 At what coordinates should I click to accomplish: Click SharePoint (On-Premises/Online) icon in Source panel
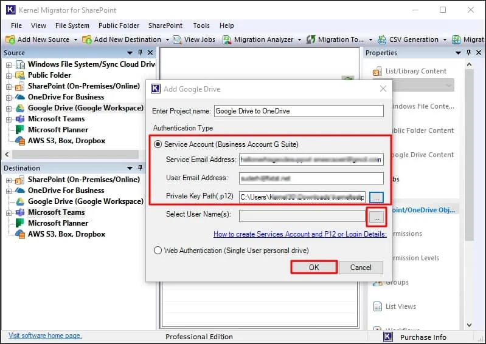pyautogui.click(x=19, y=86)
